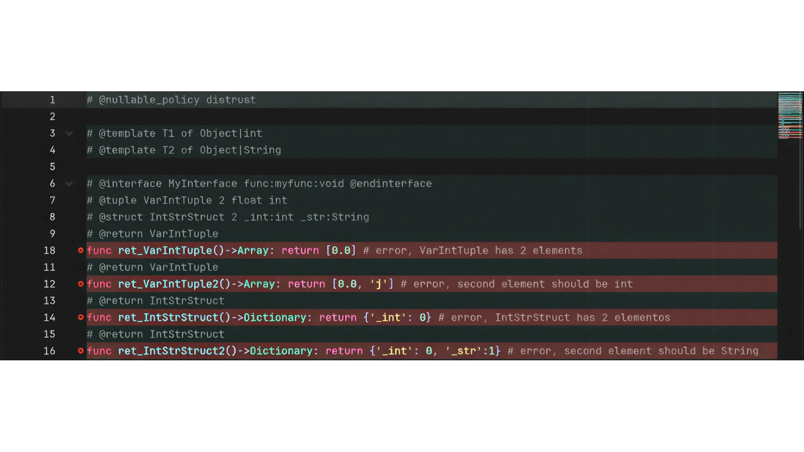The height and width of the screenshot is (452, 804).
Task: Click error marker on ret_VarIntTuple2() line
Action: [81, 284]
